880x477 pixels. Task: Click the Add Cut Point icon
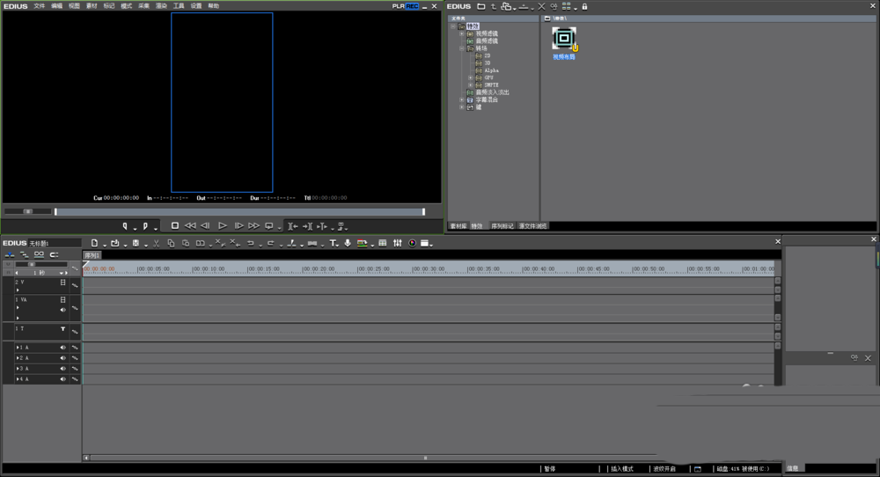pyautogui.click(x=291, y=243)
